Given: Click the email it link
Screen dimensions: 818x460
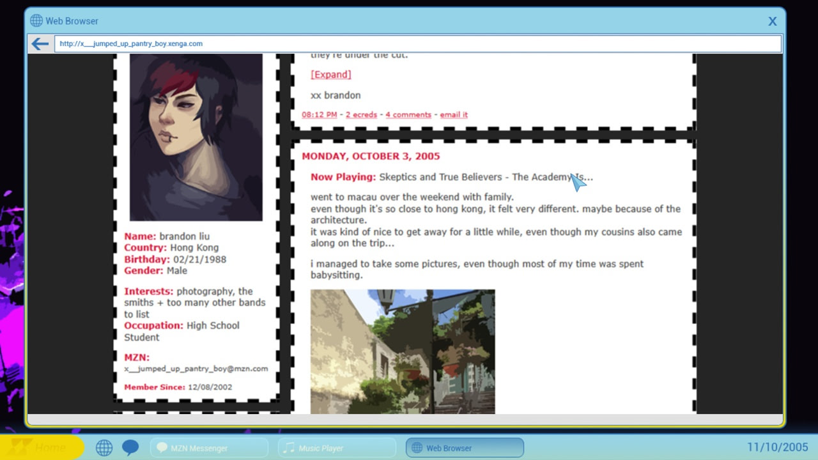Looking at the screenshot, I should (x=453, y=114).
